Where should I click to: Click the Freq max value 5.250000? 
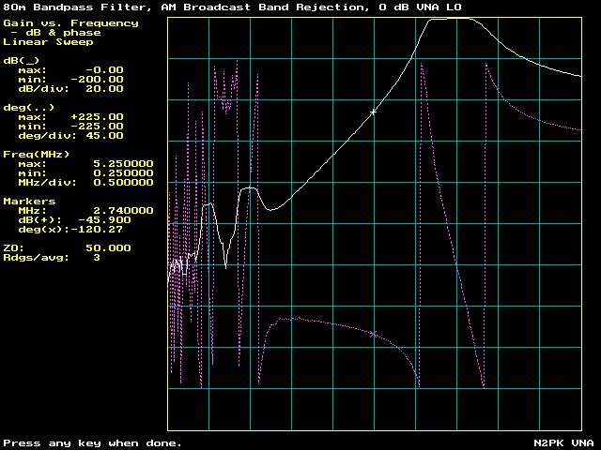tap(123, 164)
